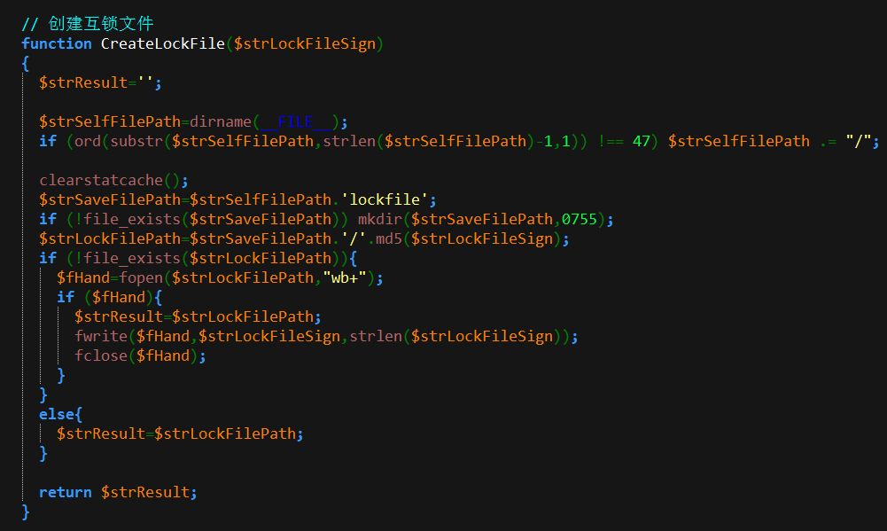Click the md5 function call
Image resolution: width=887 pixels, height=531 pixels.
[389, 238]
